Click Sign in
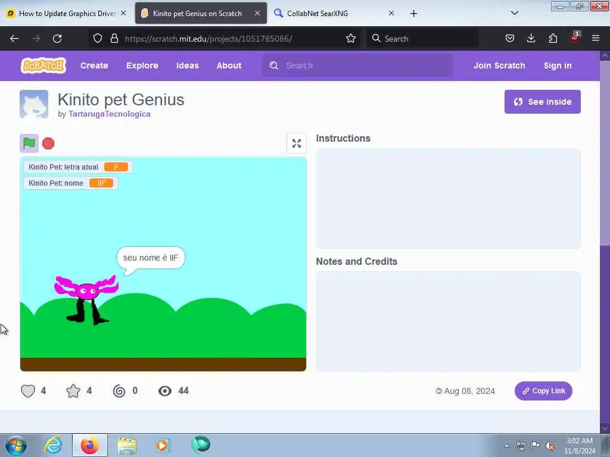The width and height of the screenshot is (610, 457). coord(558,65)
